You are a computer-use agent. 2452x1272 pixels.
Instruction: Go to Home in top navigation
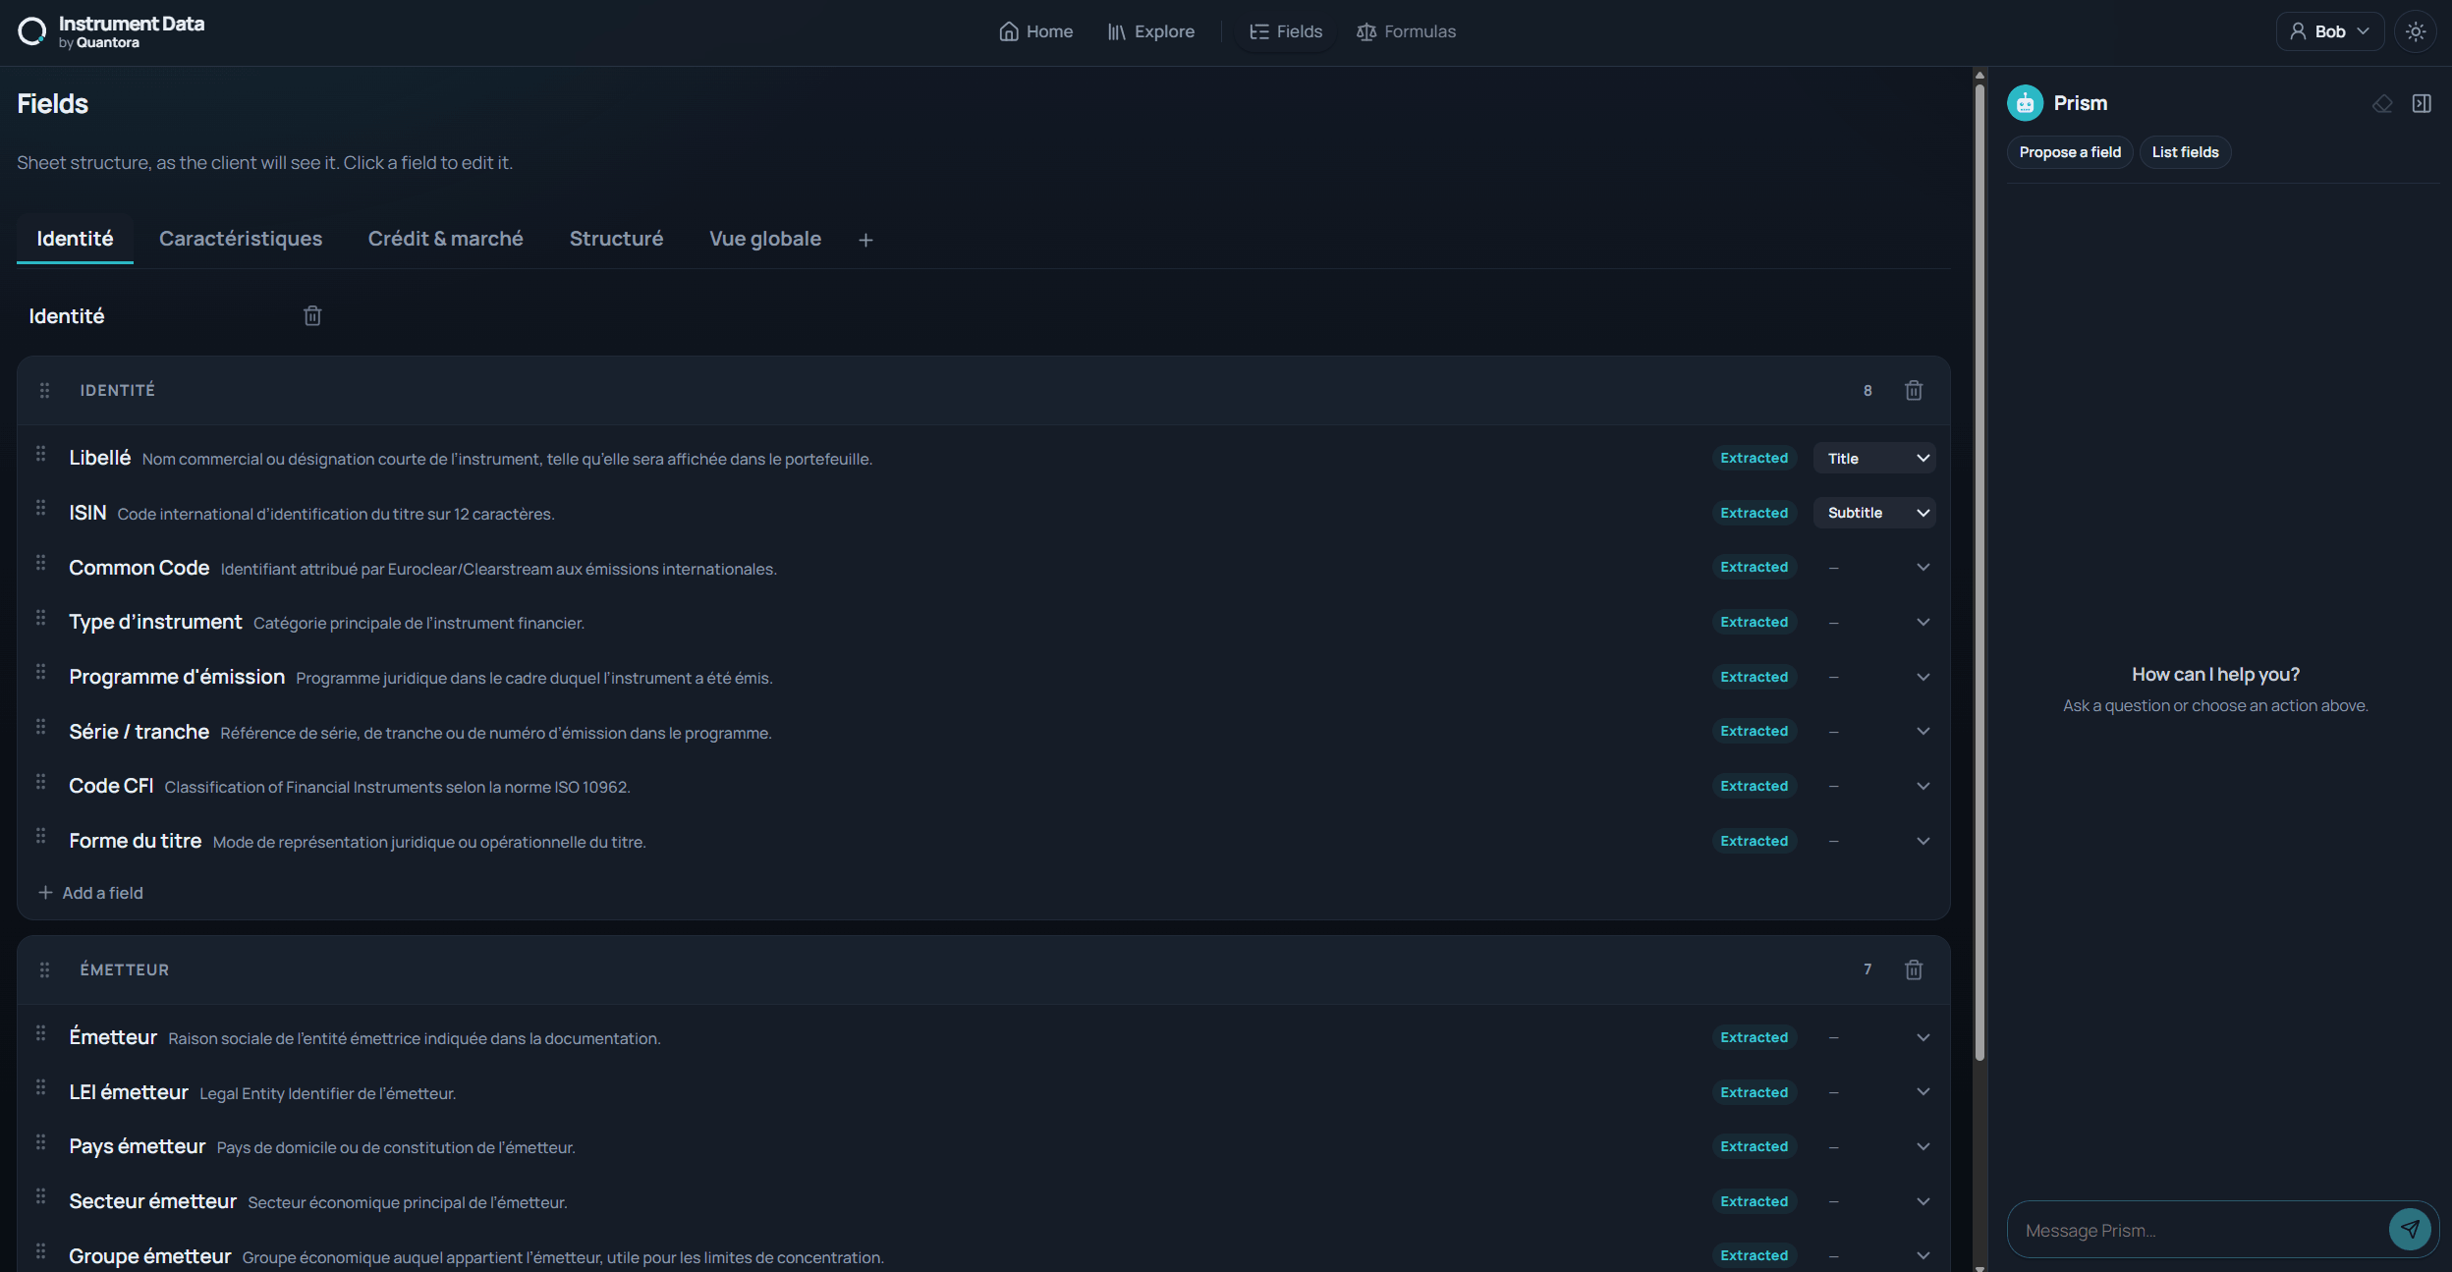pos(1035,31)
